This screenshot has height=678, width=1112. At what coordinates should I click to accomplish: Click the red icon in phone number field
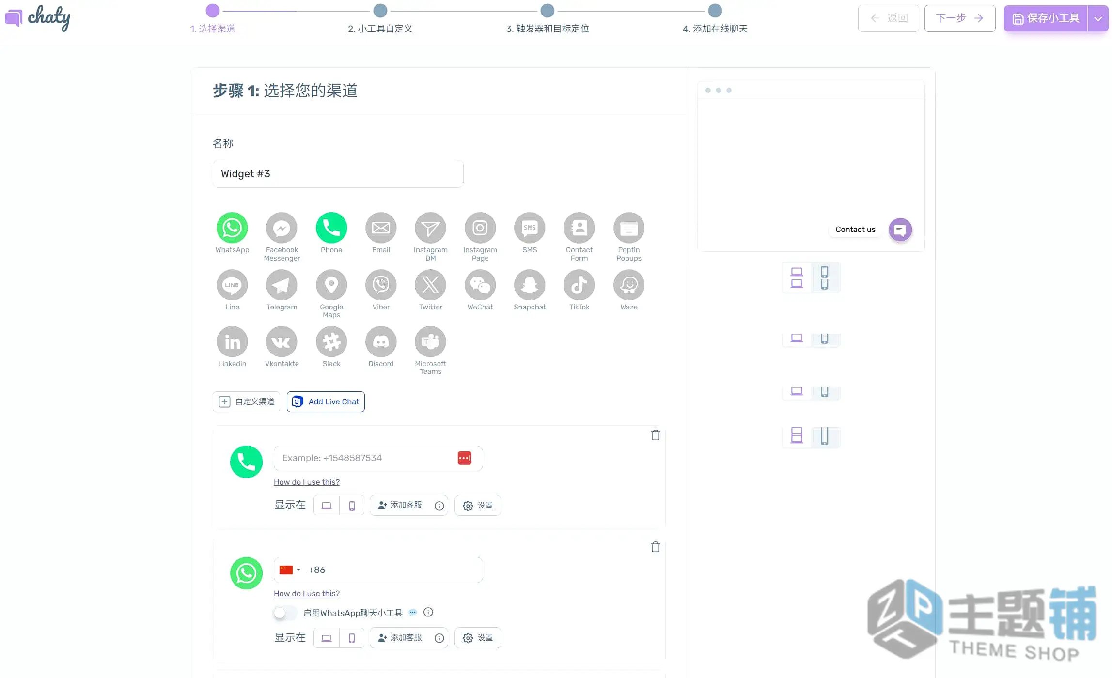pyautogui.click(x=464, y=458)
